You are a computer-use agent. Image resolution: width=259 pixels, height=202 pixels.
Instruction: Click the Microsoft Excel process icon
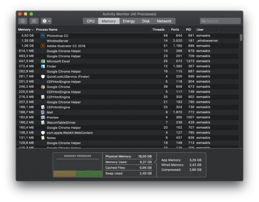[x=43, y=61]
